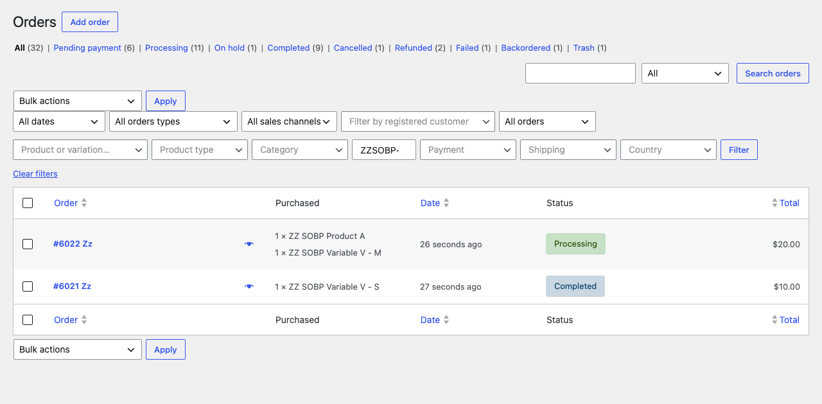The height and width of the screenshot is (404, 822).
Task: Open the Category filter dropdown
Action: [x=300, y=150]
